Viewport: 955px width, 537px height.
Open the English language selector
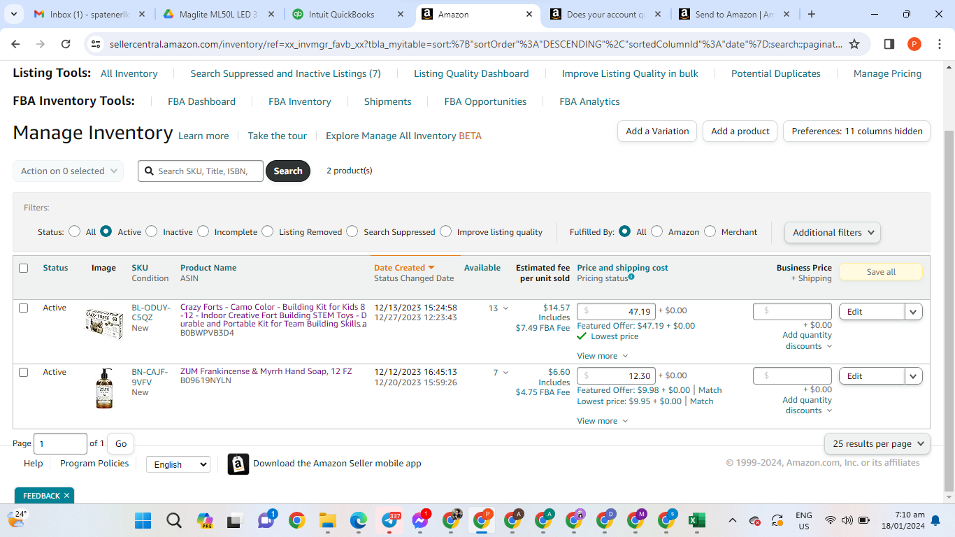[178, 464]
